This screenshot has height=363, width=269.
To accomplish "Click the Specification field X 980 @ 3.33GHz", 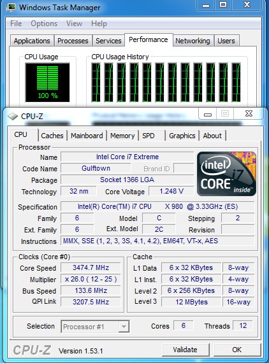I will (x=158, y=206).
